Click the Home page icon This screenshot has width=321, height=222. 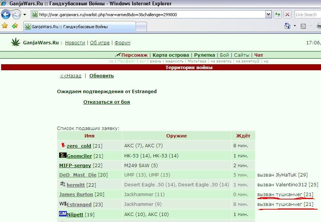287,26
